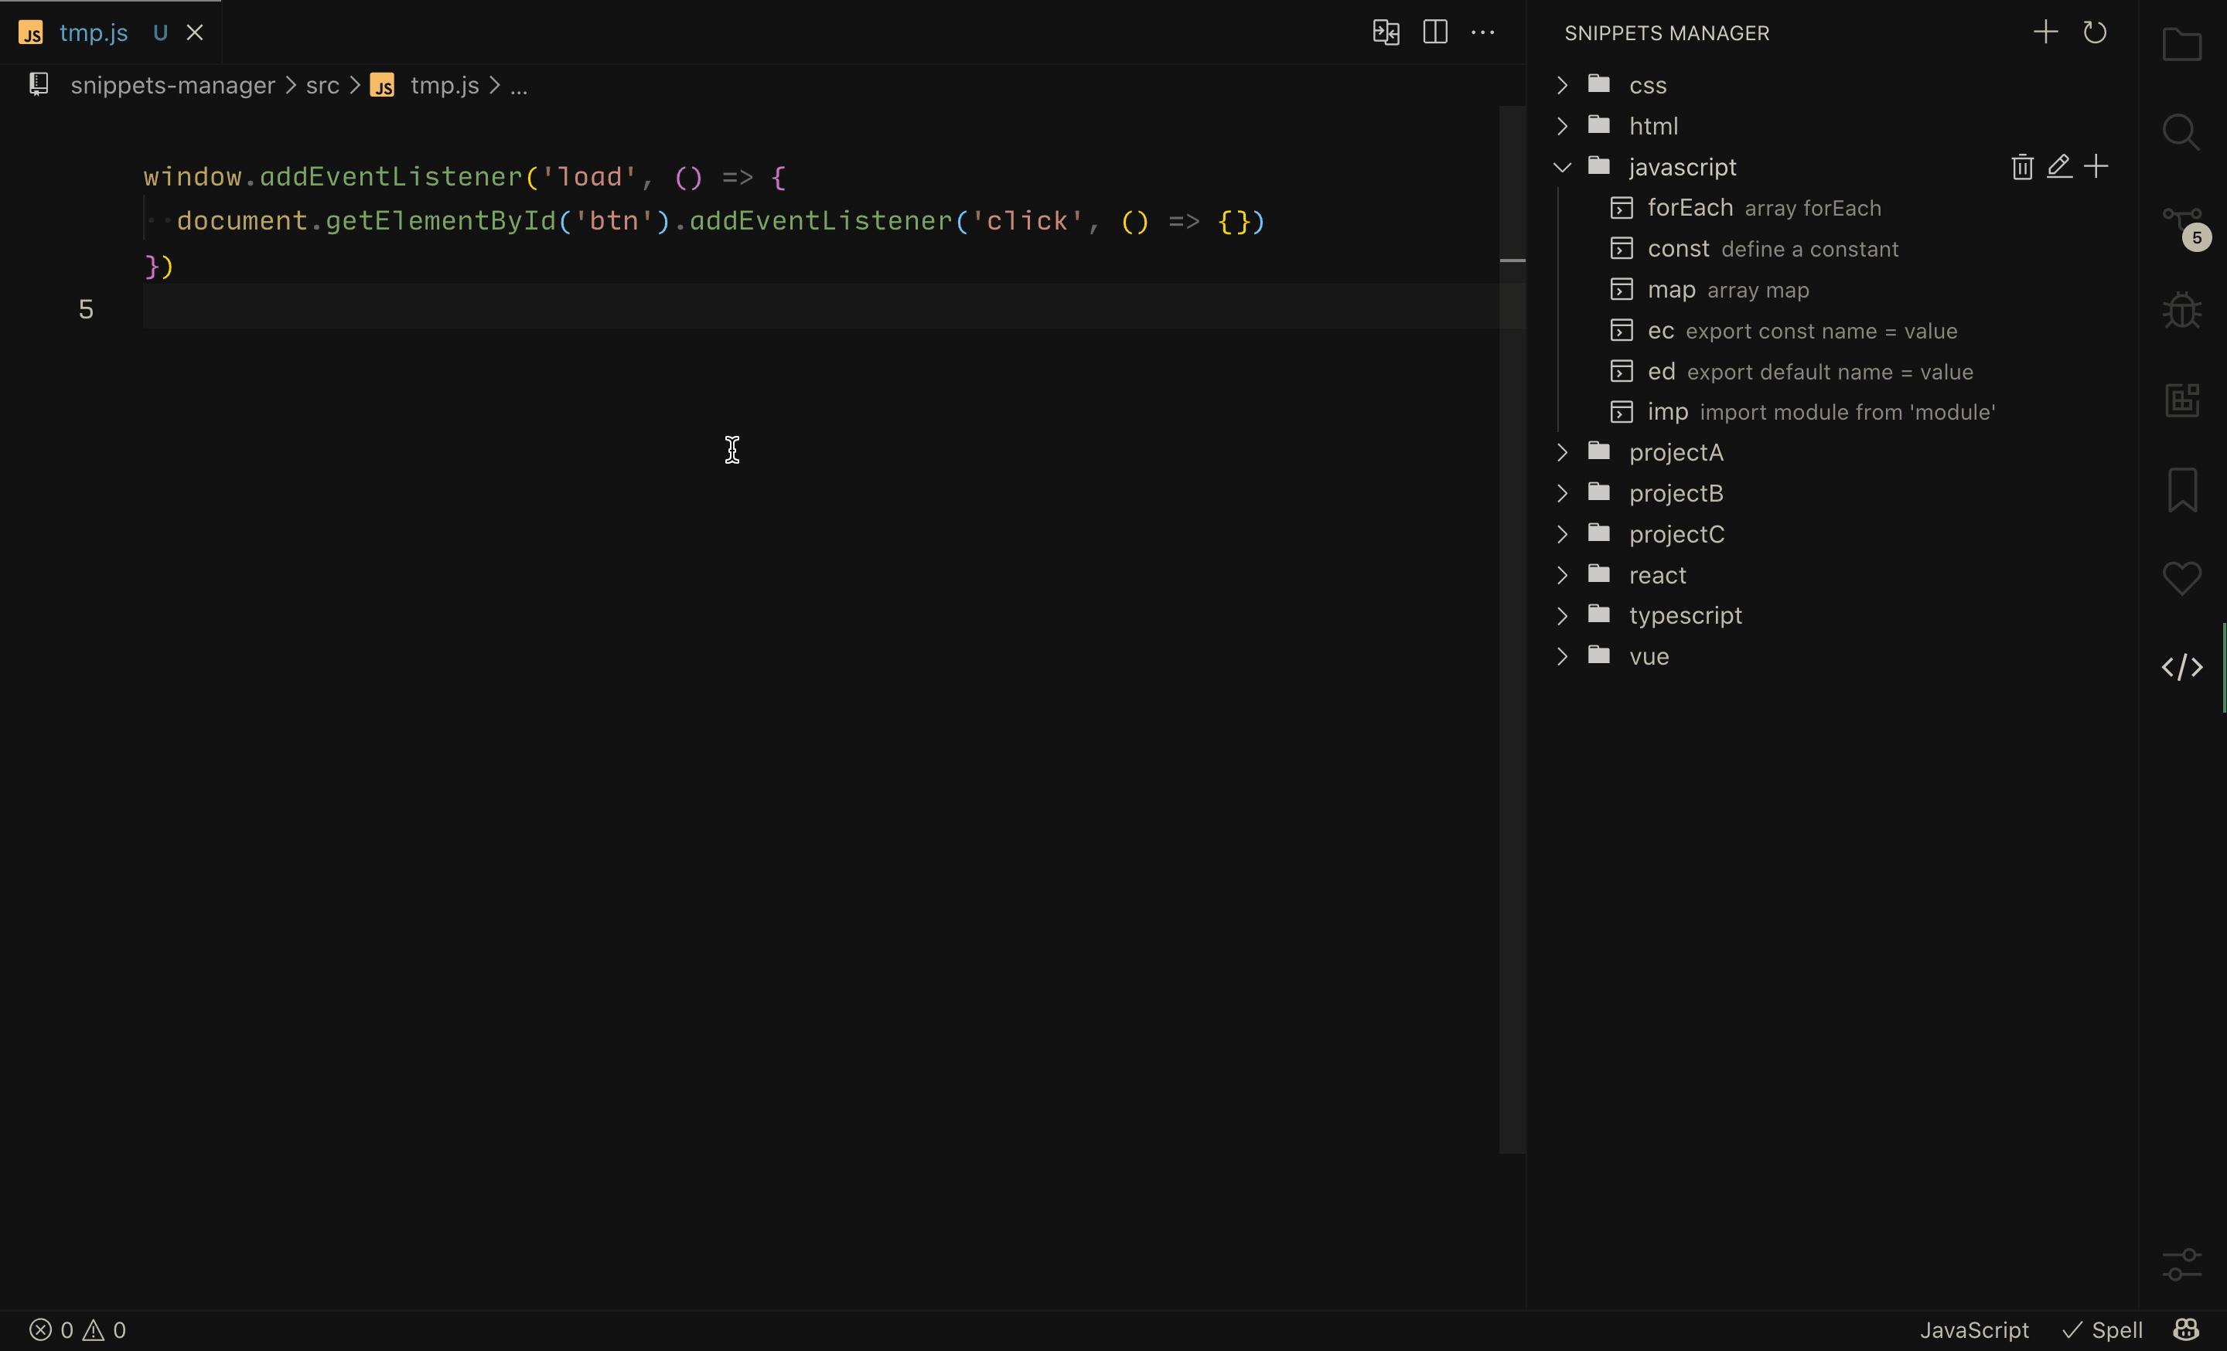Open the Extensions icon in activity bar
This screenshot has height=1351, width=2227.
2182,399
